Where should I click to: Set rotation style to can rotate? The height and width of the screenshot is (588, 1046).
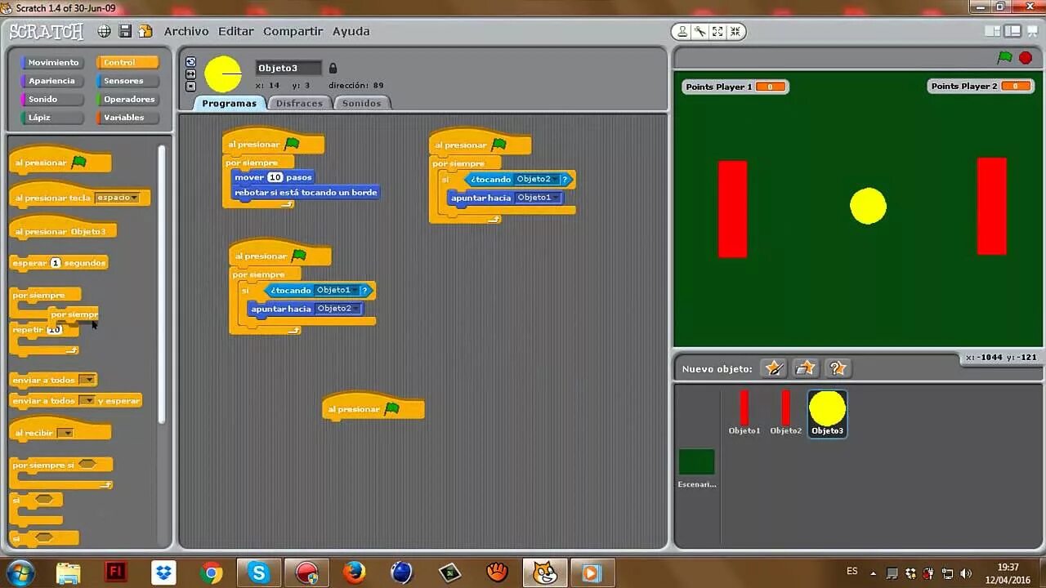pos(190,62)
